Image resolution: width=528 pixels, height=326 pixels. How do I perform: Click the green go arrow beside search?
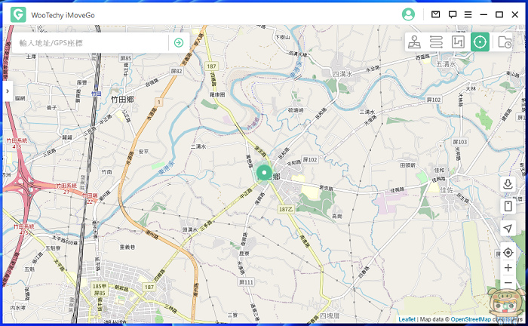tap(179, 43)
